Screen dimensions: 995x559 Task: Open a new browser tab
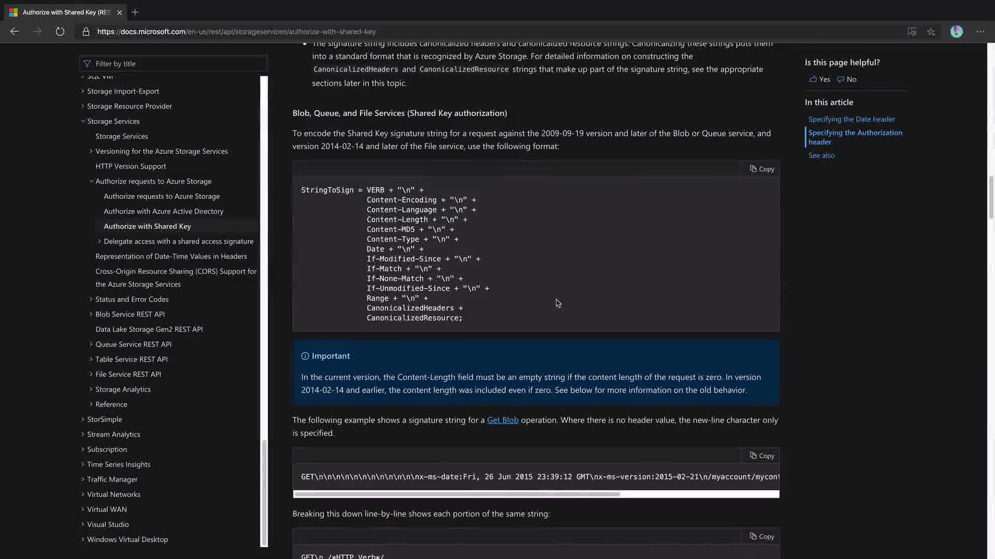(135, 12)
